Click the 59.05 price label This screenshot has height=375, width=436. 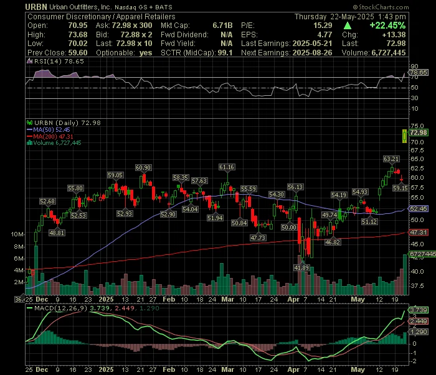(115, 175)
